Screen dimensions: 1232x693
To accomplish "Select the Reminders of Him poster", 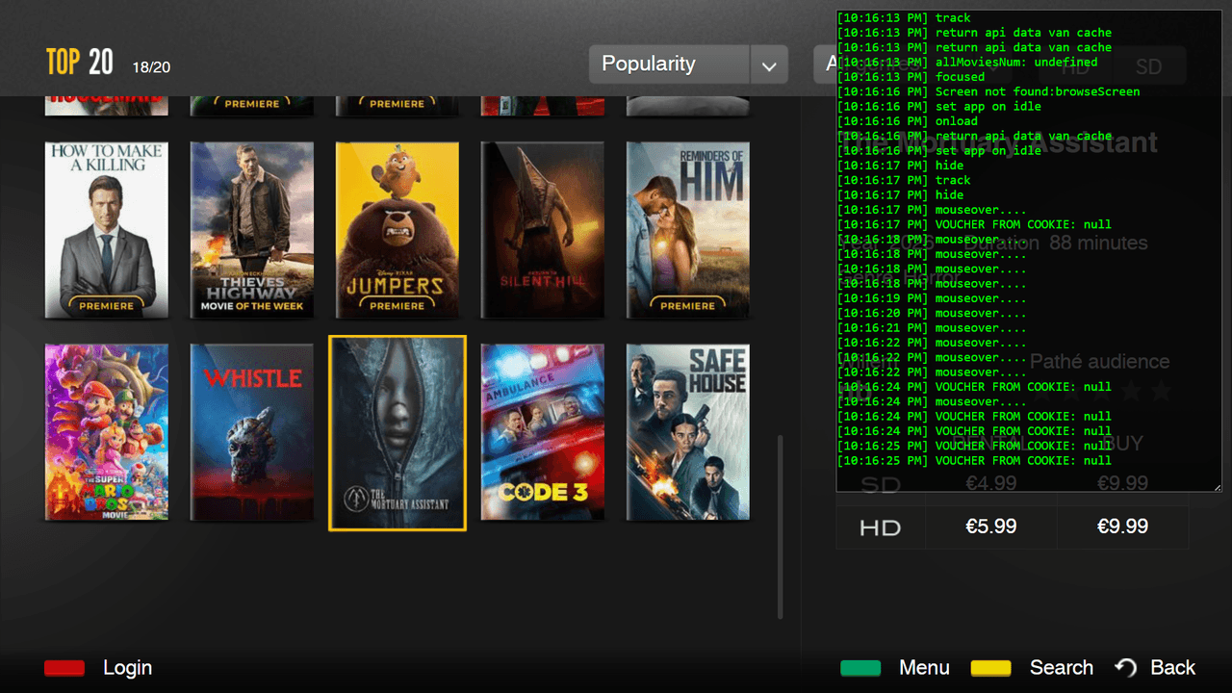I will 688,230.
